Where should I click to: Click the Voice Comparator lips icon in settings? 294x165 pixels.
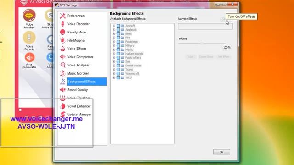(62, 57)
